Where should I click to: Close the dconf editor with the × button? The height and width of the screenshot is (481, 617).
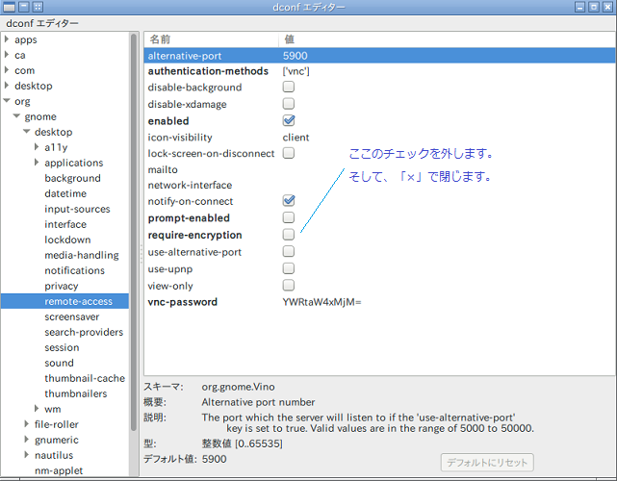coord(608,7)
